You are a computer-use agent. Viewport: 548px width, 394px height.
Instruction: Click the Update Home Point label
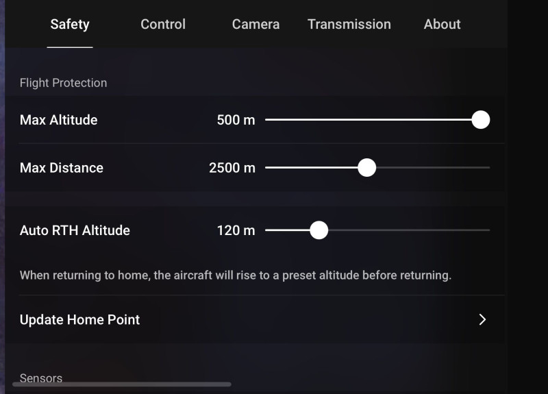(x=79, y=320)
